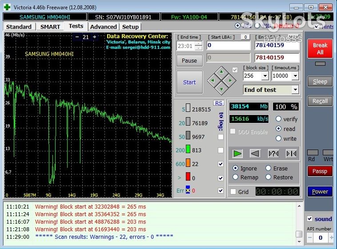Click the blue Power button
The width and height of the screenshot is (337, 249).
pyautogui.click(x=320, y=191)
